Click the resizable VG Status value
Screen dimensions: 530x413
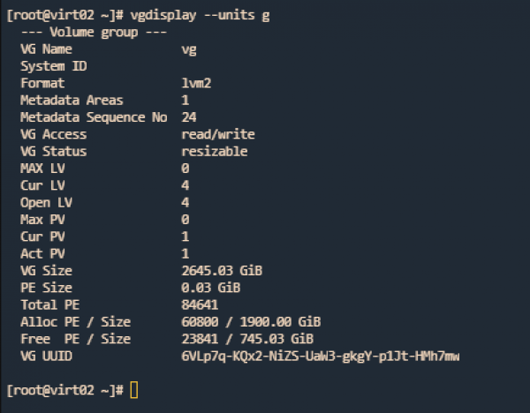click(x=215, y=151)
